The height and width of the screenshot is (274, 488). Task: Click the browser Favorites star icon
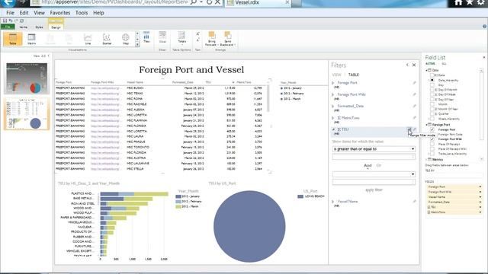tap(470, 2)
